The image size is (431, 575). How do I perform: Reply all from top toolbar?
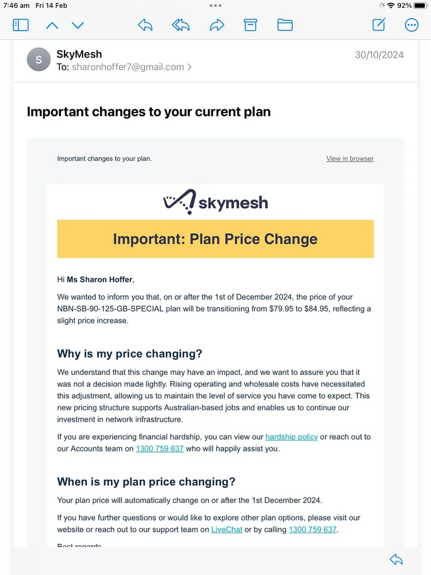coord(181,25)
